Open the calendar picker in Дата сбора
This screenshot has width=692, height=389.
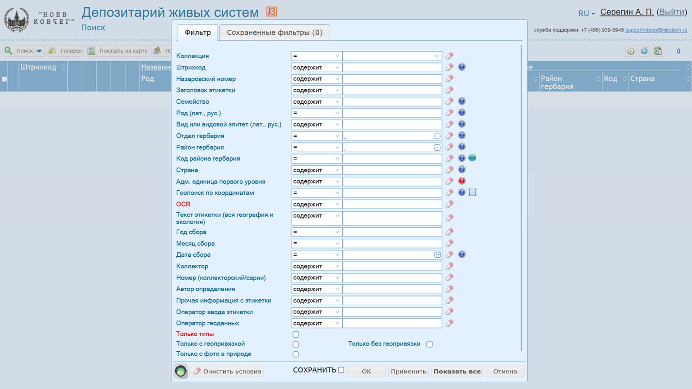(x=437, y=255)
